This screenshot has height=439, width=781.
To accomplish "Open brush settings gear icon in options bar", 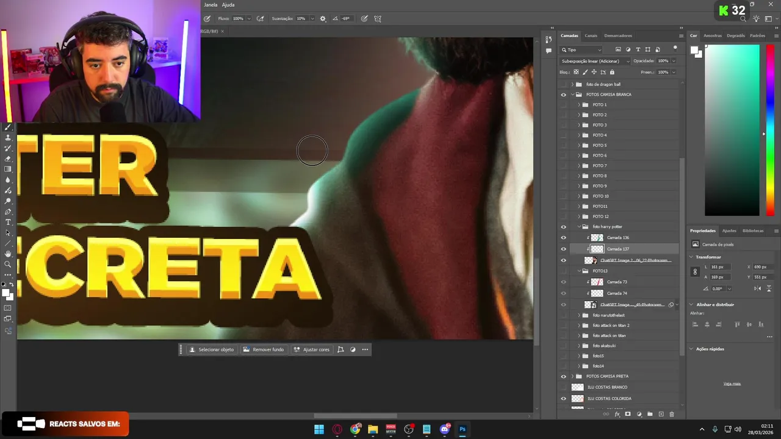I will (323, 19).
